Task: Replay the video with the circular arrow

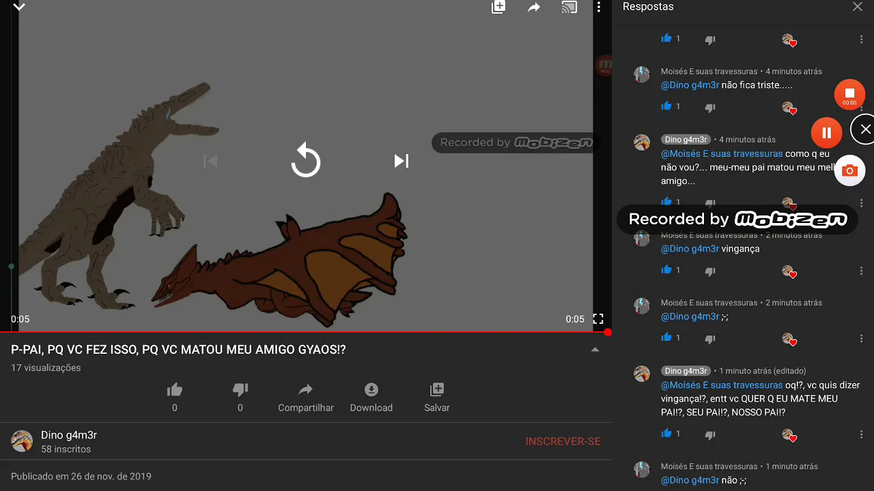Action: click(305, 161)
